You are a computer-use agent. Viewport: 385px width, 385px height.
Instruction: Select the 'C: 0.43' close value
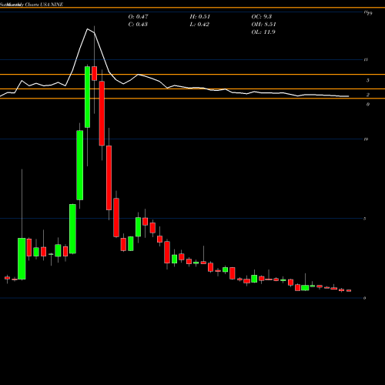click(x=138, y=25)
